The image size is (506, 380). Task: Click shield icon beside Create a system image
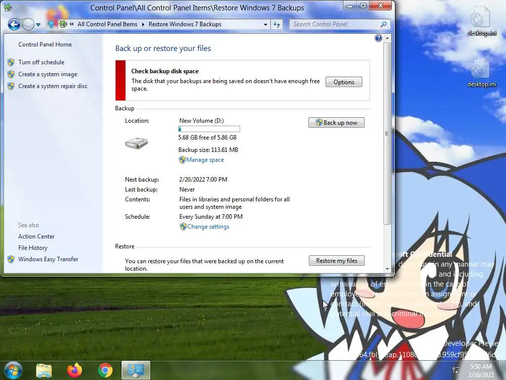11,74
